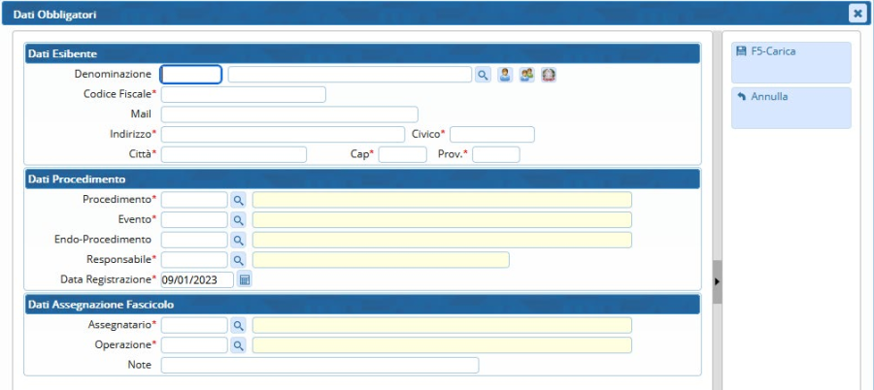Viewport: 874px width, 390px height.
Task: Click the single person icon in Dati Esibente
Action: (x=505, y=75)
